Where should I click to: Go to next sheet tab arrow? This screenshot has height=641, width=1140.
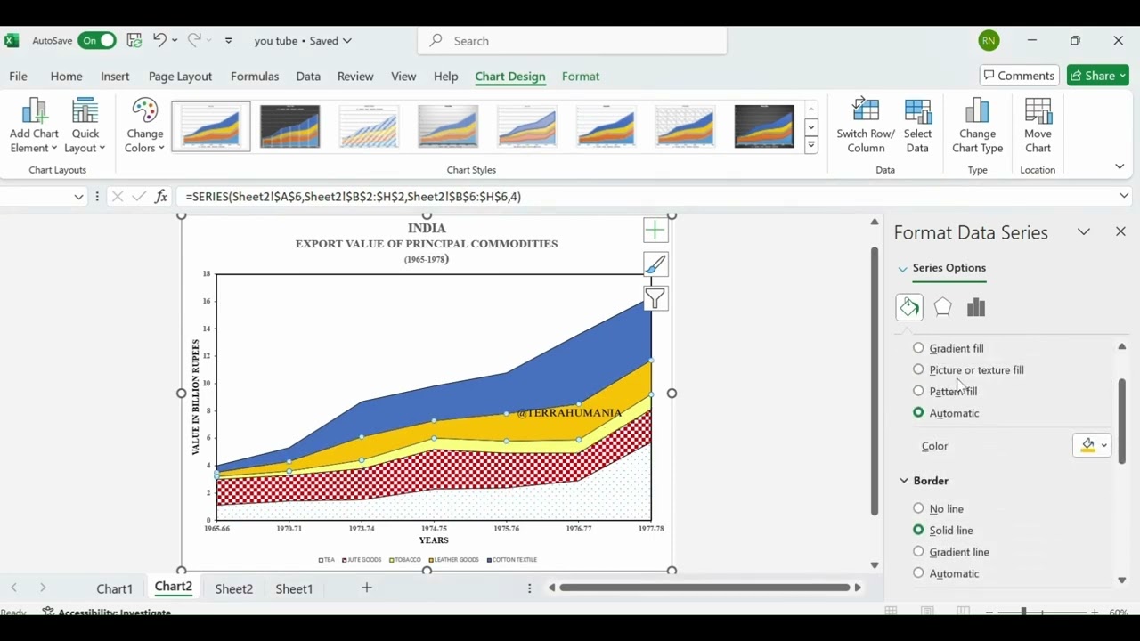point(42,588)
